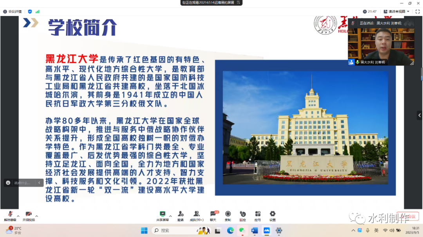
Task: Open the 邀请 invite panel
Action: [x=181, y=216]
